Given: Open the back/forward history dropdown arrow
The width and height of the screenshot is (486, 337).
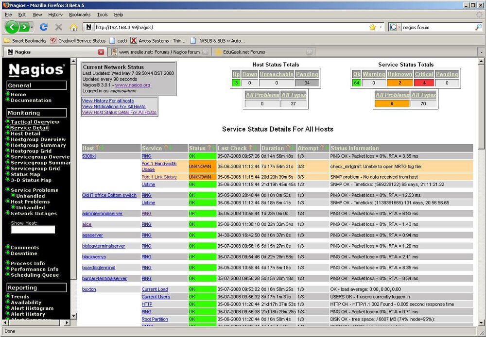Looking at the screenshot, I should pos(32,28).
